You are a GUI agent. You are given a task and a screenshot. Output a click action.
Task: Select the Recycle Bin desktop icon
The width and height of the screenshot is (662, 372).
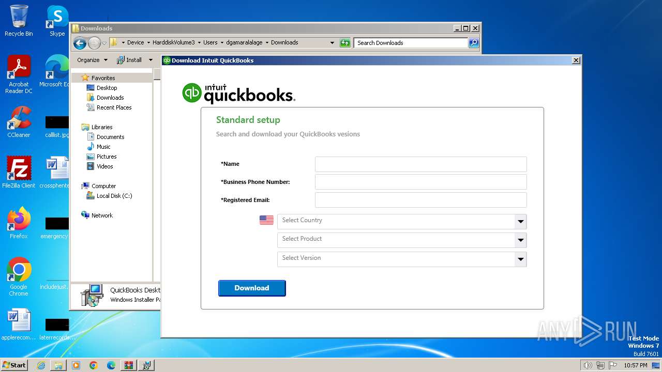(x=19, y=21)
